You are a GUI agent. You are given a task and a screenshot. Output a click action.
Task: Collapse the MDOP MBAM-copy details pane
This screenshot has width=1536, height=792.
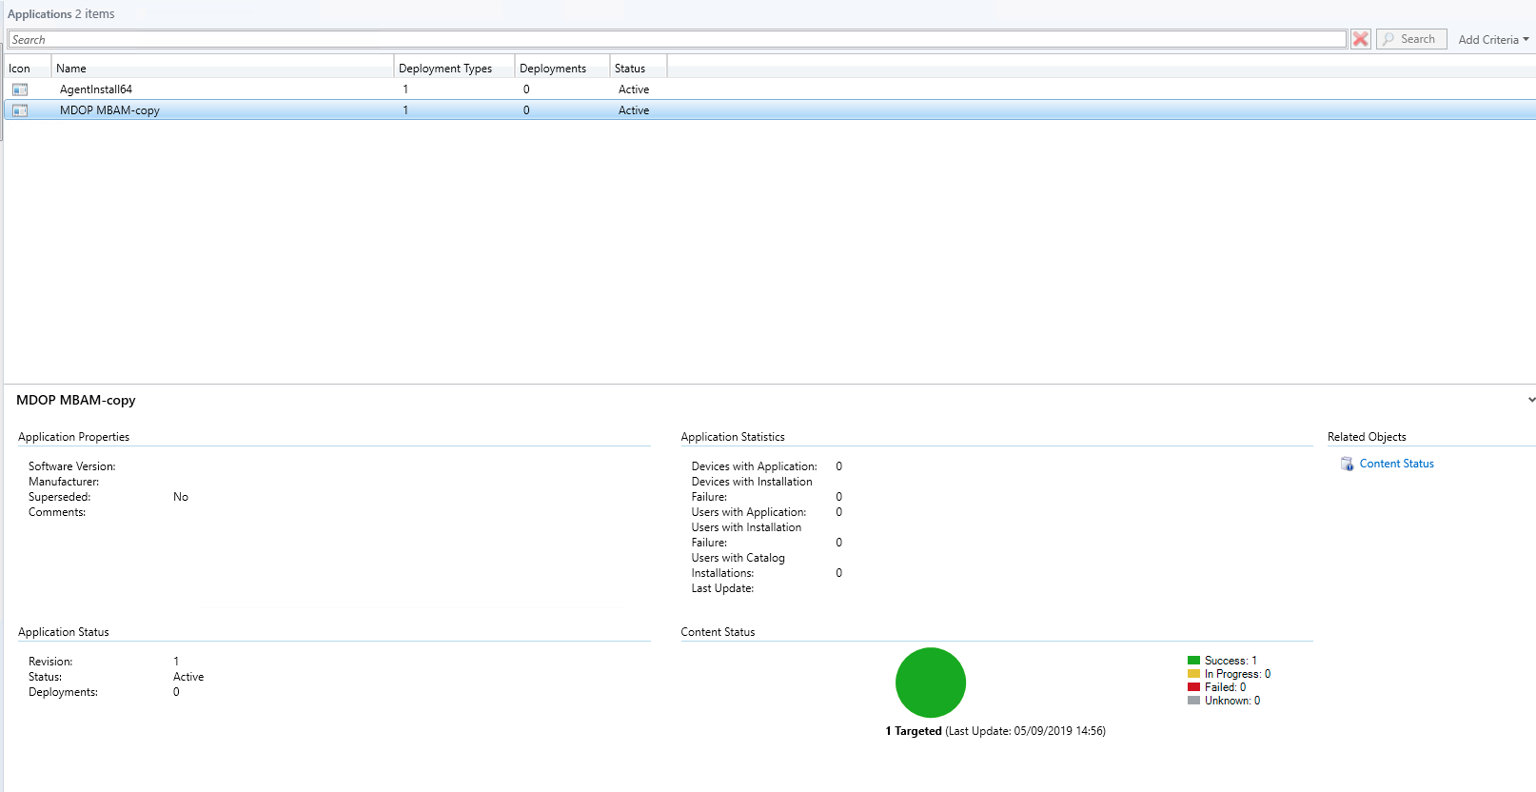tap(1530, 400)
